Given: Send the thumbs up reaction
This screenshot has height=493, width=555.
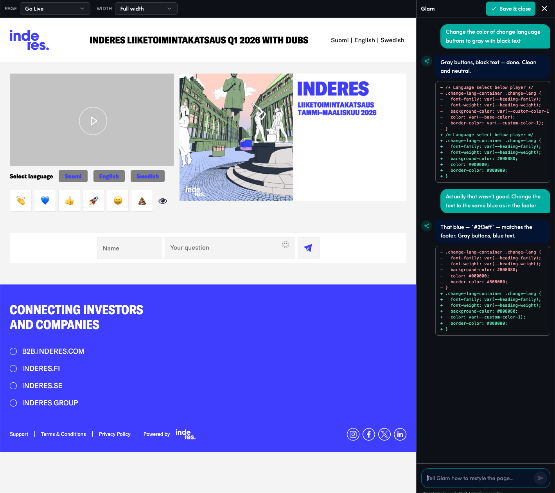Looking at the screenshot, I should click(x=69, y=201).
